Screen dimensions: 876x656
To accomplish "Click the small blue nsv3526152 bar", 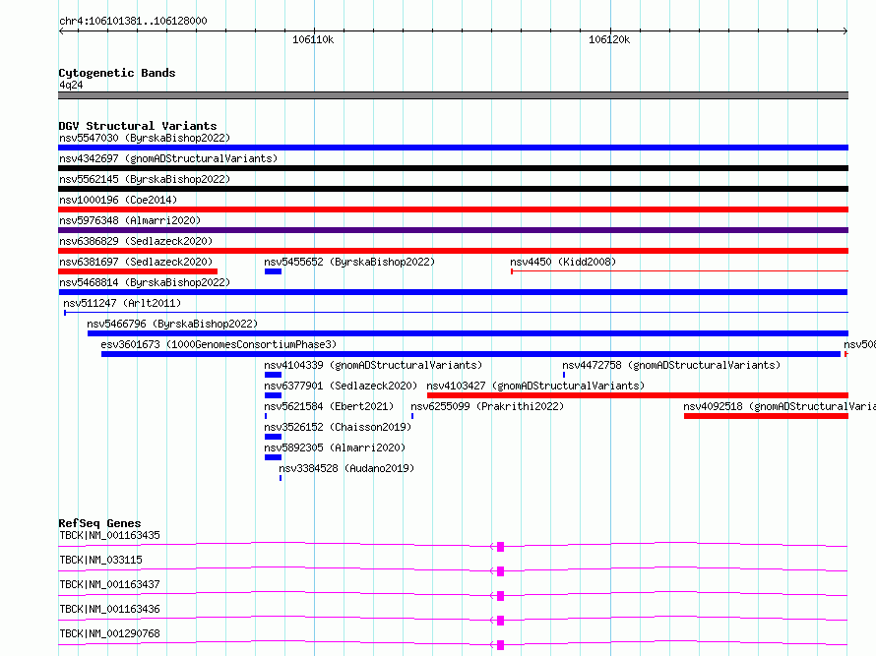I will tap(274, 437).
